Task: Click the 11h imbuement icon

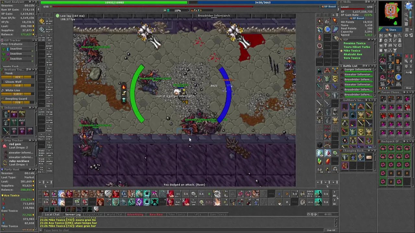Action: tap(14, 122)
